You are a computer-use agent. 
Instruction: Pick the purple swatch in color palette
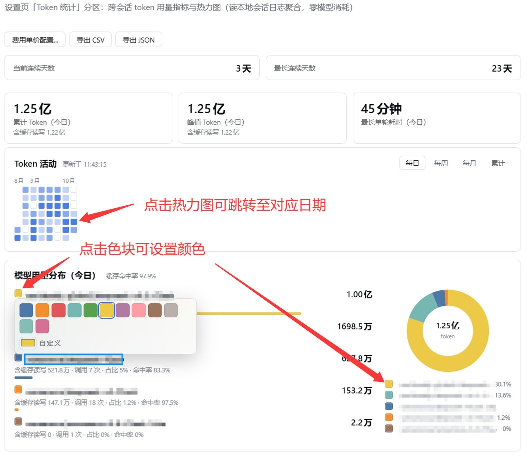tap(123, 310)
